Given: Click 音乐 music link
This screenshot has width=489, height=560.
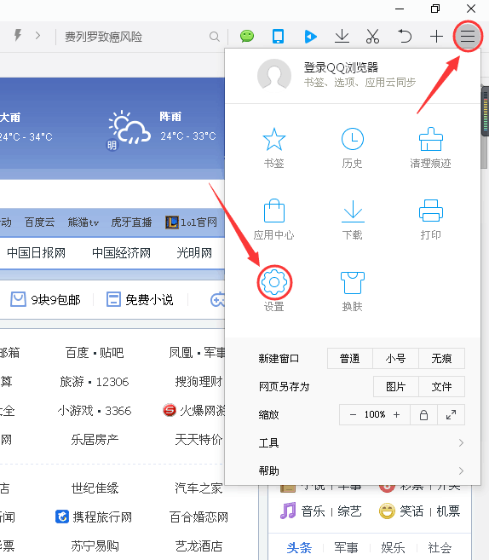Looking at the screenshot, I should tap(313, 511).
